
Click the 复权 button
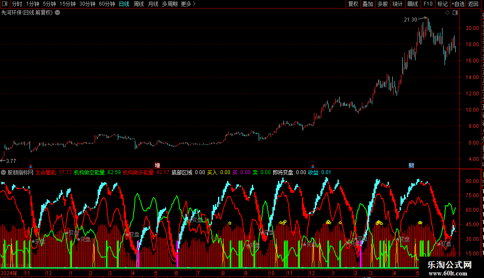click(353, 4)
